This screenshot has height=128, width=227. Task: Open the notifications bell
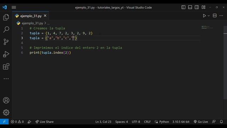[x=221, y=122]
